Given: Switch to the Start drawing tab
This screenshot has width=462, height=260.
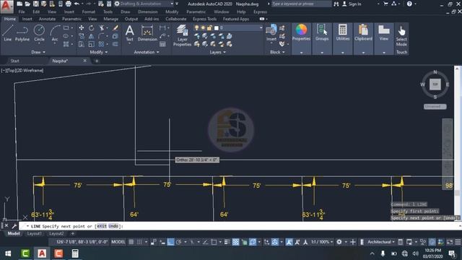Looking at the screenshot, I should click(x=14, y=61).
